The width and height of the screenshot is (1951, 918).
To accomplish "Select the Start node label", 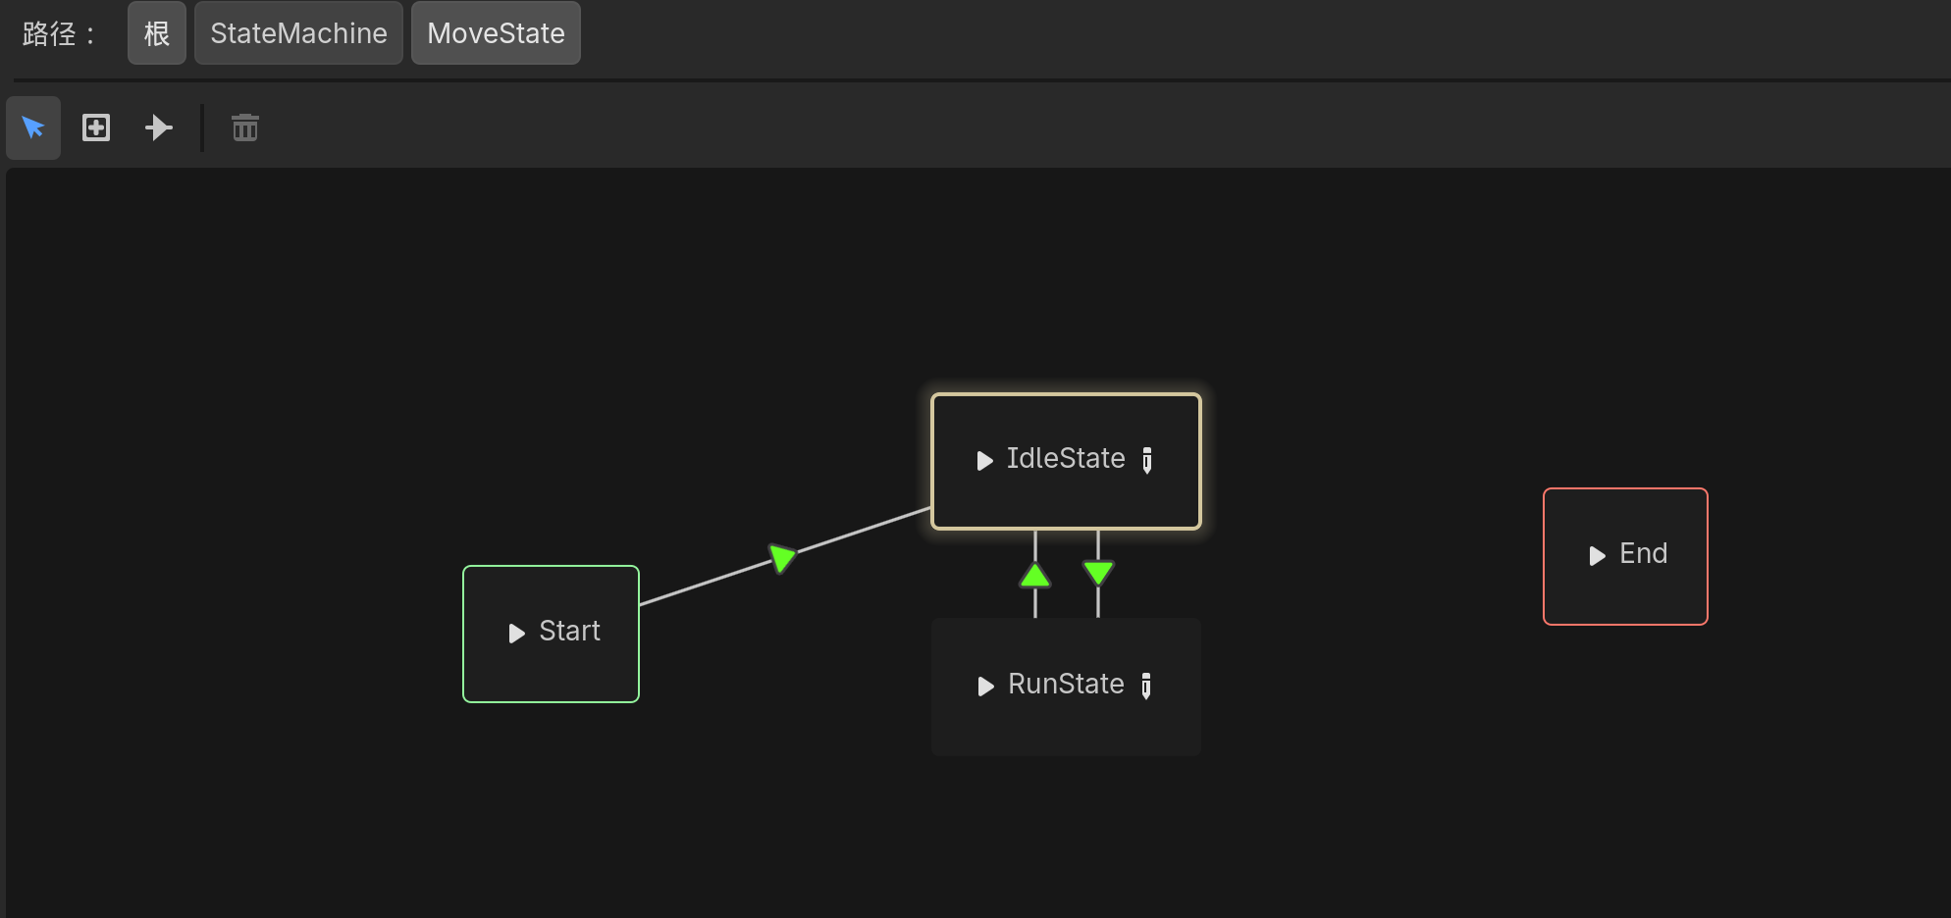I will [x=569, y=632].
